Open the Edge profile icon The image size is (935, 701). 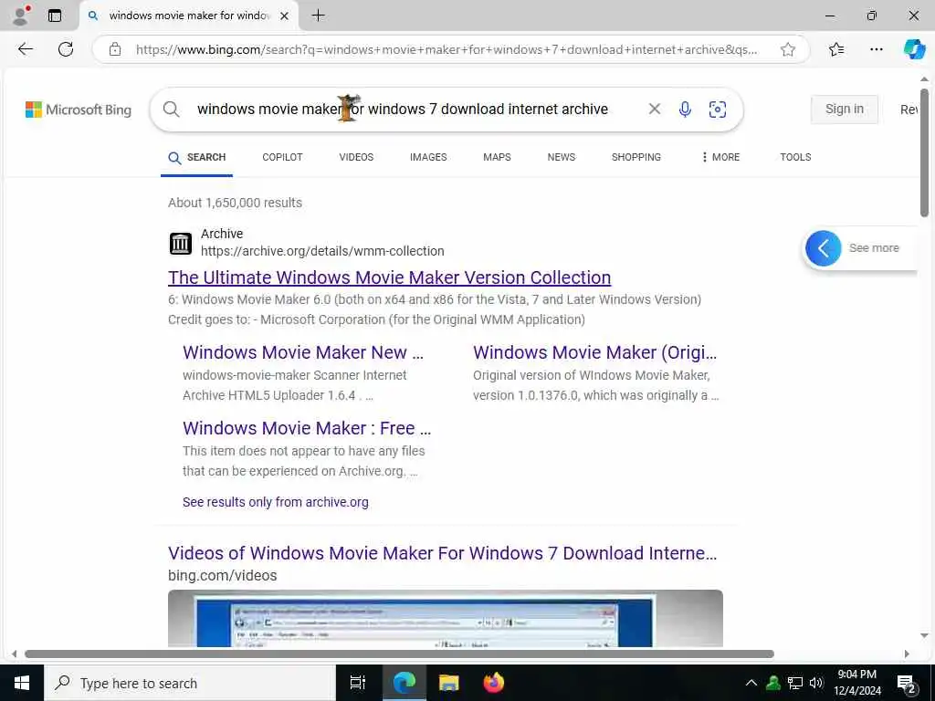click(x=21, y=16)
